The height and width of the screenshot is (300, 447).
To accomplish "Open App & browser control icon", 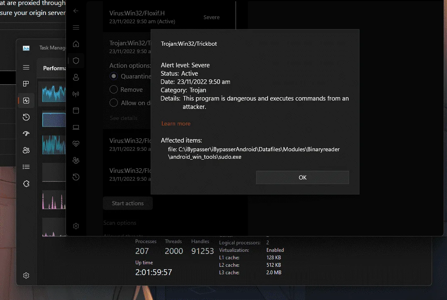I will (x=76, y=111).
